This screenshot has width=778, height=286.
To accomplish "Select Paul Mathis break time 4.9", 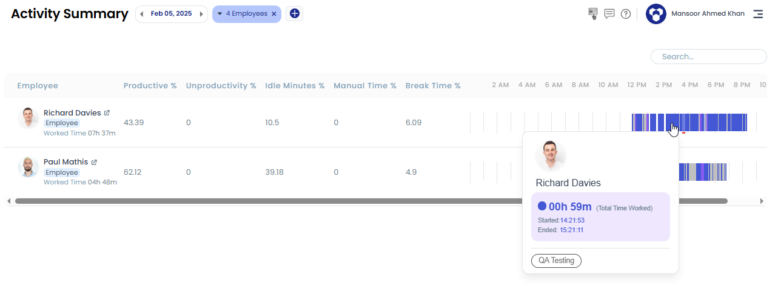I will click(411, 172).
